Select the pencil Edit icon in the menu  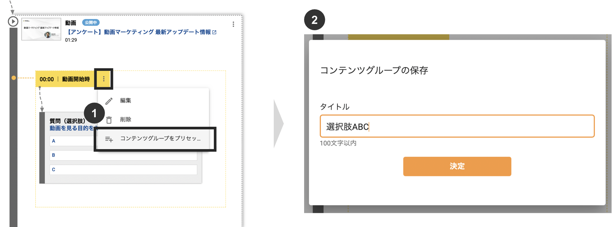click(x=109, y=101)
